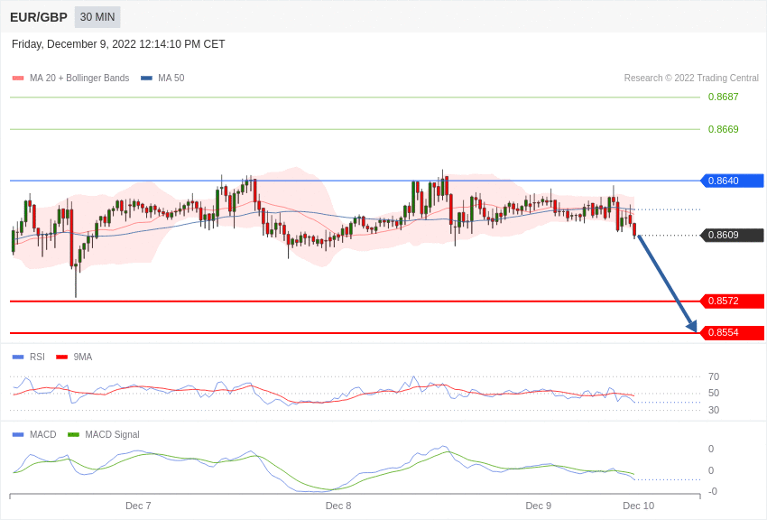Select the 0.8572 red support label
767x520 pixels.
tap(733, 301)
